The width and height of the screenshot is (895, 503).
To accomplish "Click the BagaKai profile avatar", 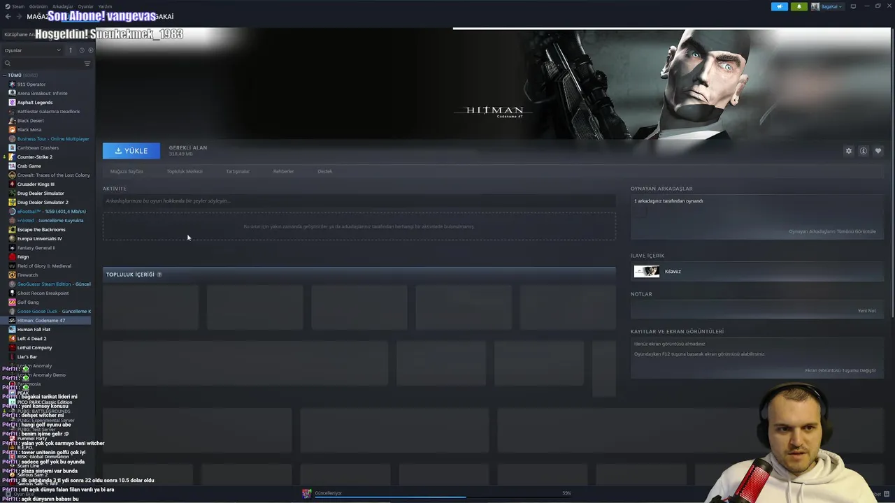I will [815, 6].
